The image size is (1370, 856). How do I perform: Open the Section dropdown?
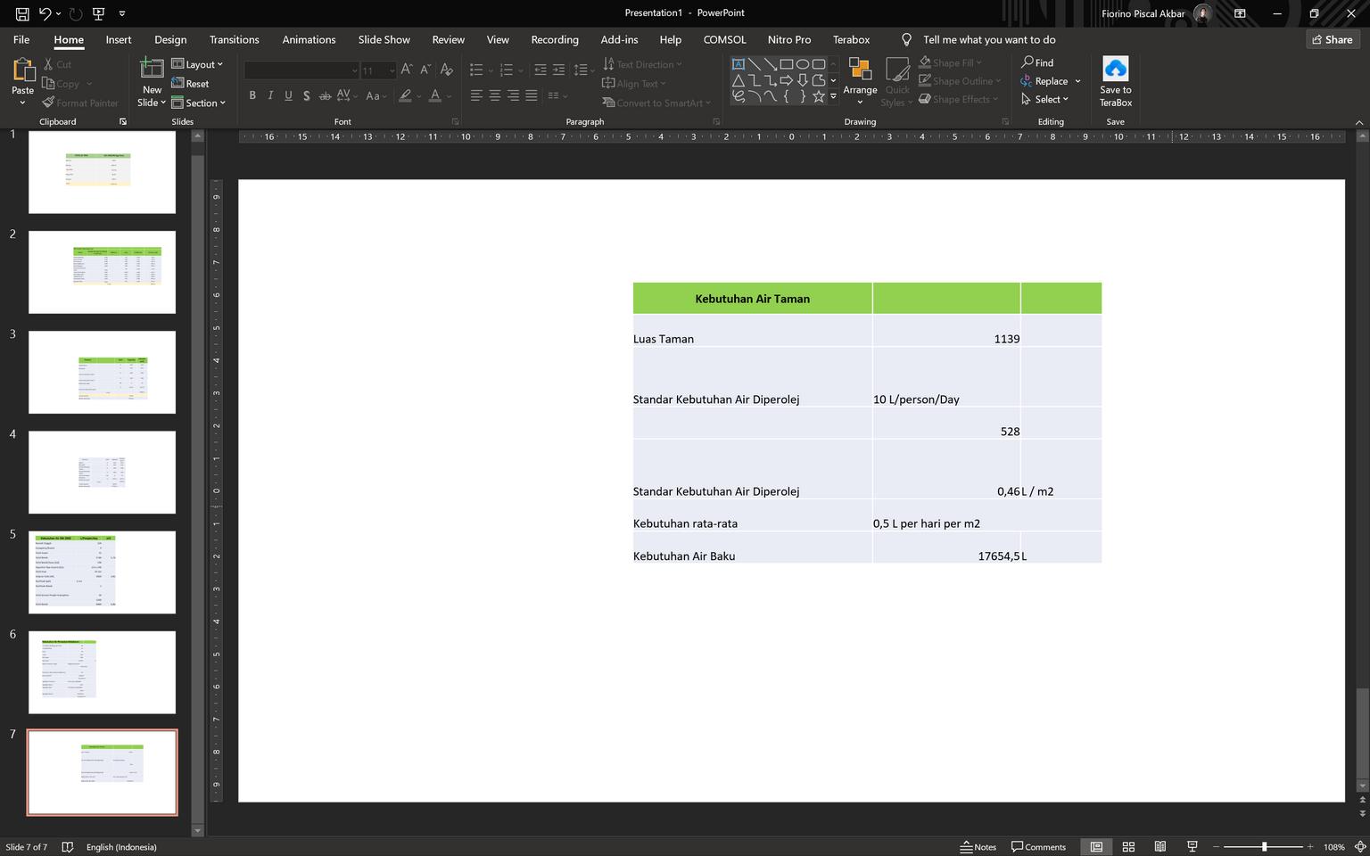coord(199,103)
